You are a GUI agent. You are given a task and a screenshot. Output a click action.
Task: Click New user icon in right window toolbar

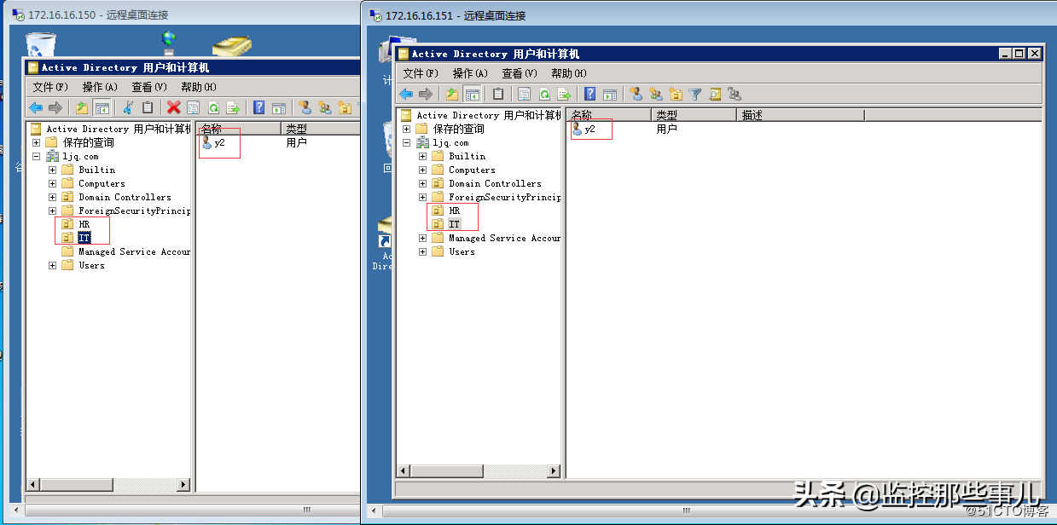point(636,94)
